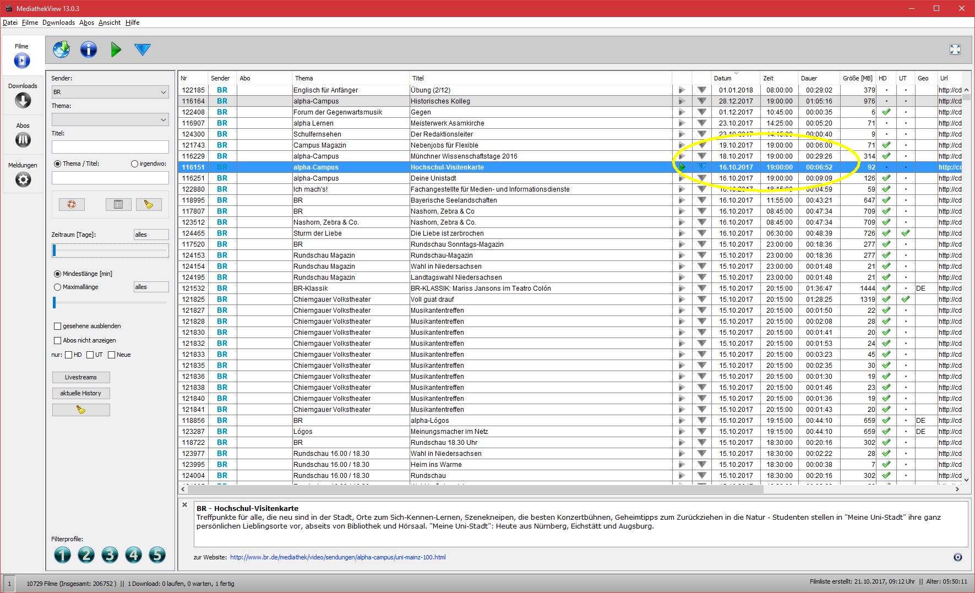Click the update film list globe icon
The width and height of the screenshot is (975, 593).
[62, 50]
